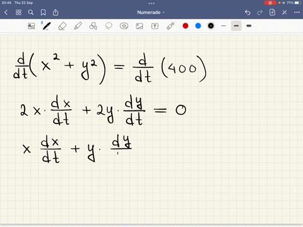Open the Elements sticker tool
This screenshot has width=303, height=227.
pos(124,26)
